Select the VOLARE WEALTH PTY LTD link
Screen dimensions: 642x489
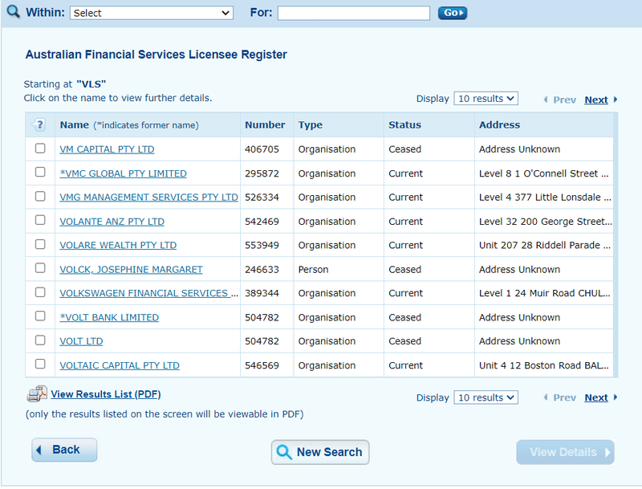click(118, 246)
